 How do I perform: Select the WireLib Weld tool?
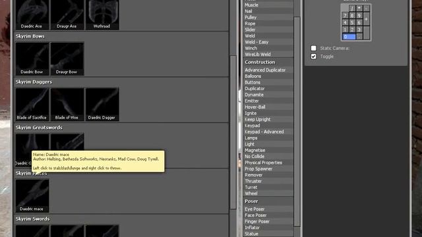(268, 54)
